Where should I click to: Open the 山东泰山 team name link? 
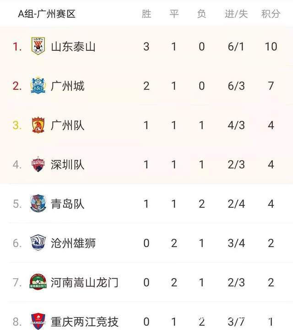tap(73, 47)
